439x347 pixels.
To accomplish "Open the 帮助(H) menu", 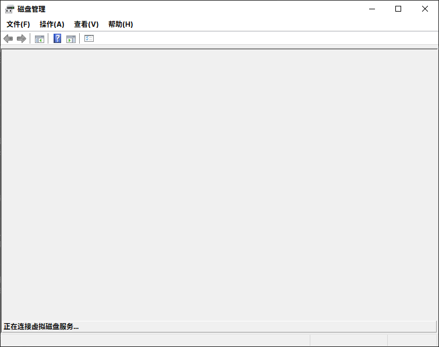I will point(121,24).
